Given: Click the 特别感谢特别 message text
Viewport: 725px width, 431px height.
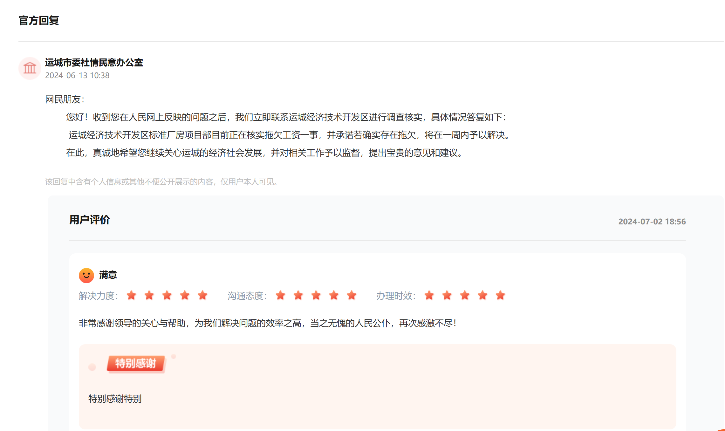Looking at the screenshot, I should (x=115, y=399).
